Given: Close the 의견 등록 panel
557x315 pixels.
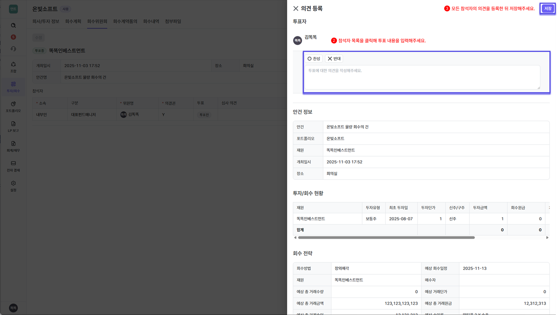Looking at the screenshot, I should coord(296,8).
